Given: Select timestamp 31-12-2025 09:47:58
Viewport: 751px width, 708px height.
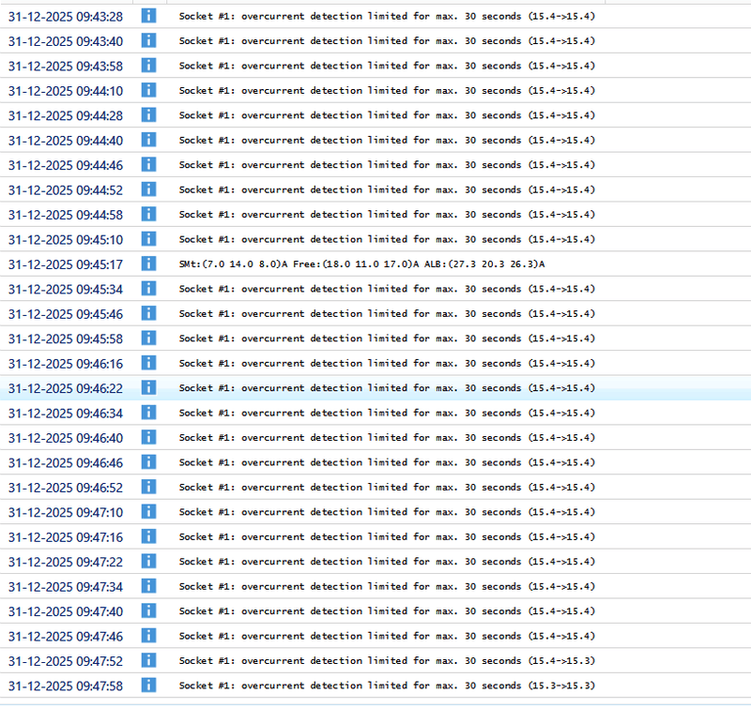Looking at the screenshot, I should pyautogui.click(x=66, y=686).
